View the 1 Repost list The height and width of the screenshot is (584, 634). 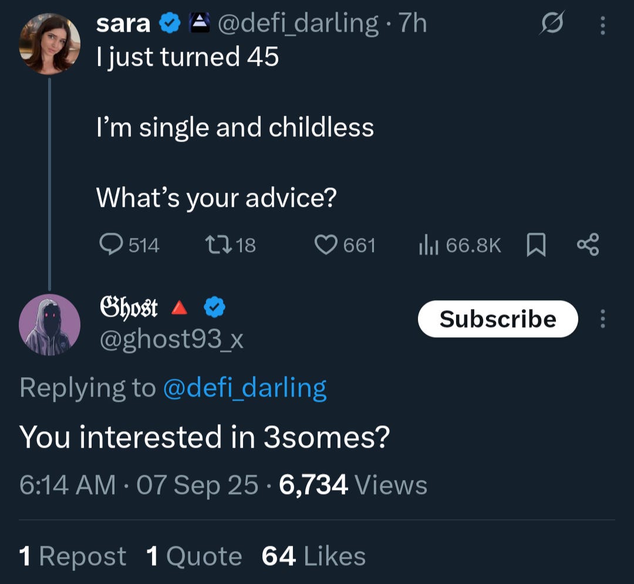[73, 556]
